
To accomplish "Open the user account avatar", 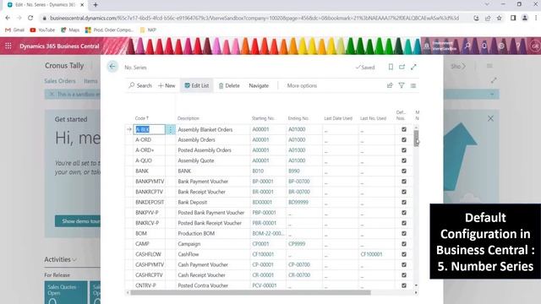I will tap(535, 46).
